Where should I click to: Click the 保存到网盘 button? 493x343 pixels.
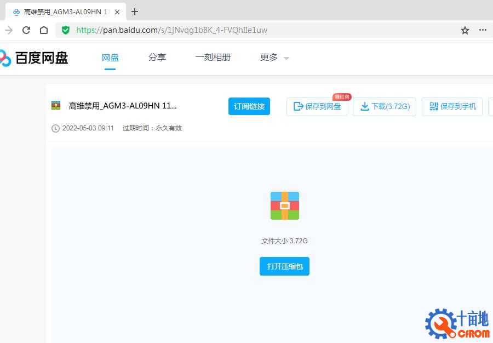coord(317,107)
